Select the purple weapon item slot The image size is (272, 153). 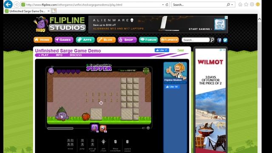point(94,128)
